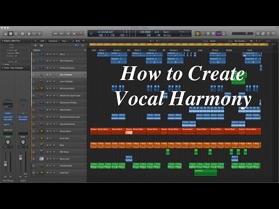This screenshot has width=279, height=209.
Task: Jump to the Chorus 1 marker
Action: tap(117, 50)
